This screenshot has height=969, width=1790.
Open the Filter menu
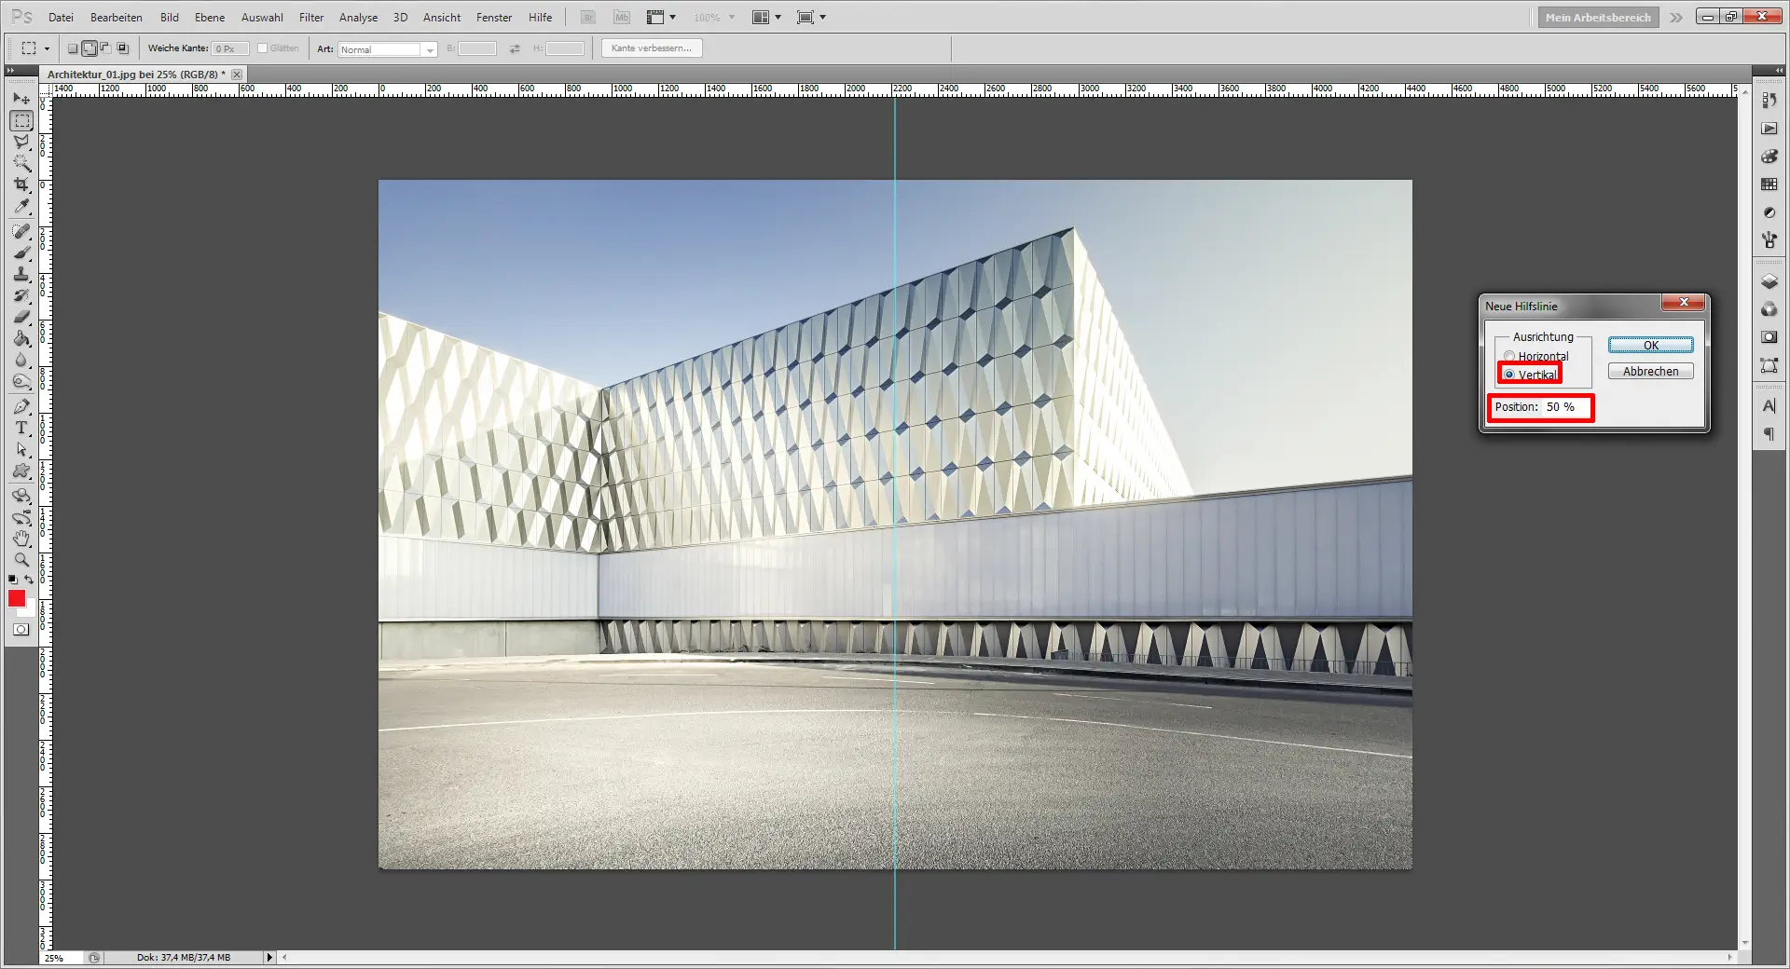[310, 18]
